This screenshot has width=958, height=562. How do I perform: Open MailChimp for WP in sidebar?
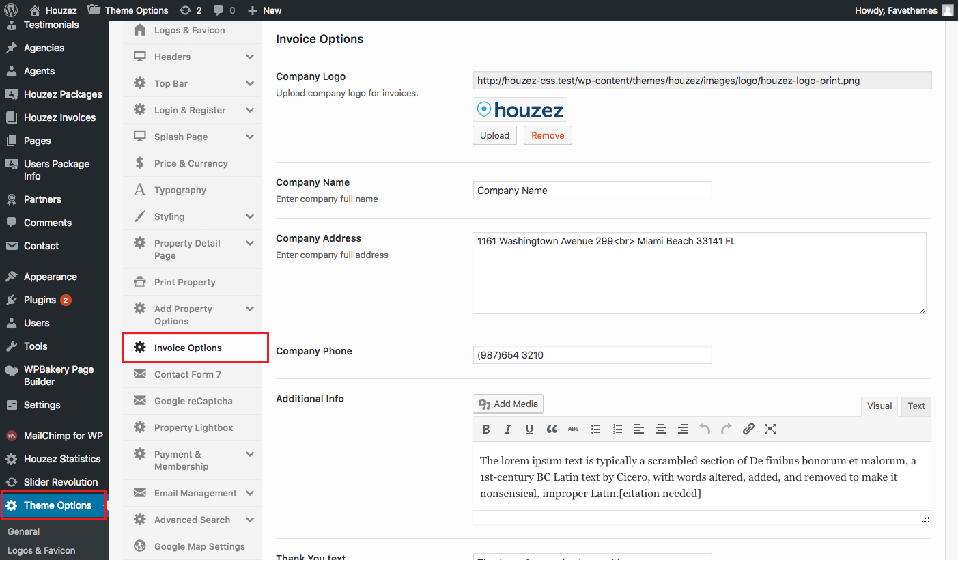54,436
